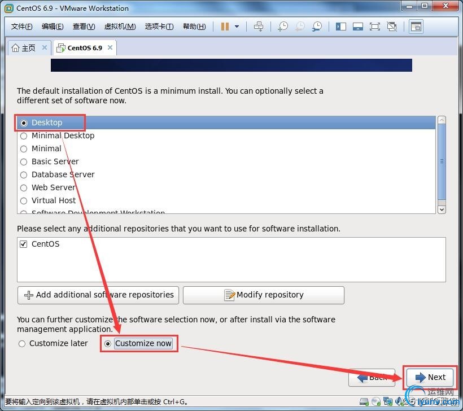This screenshot has width=463, height=411.
Task: Open the 选项卡(T) menu
Action: (x=159, y=27)
